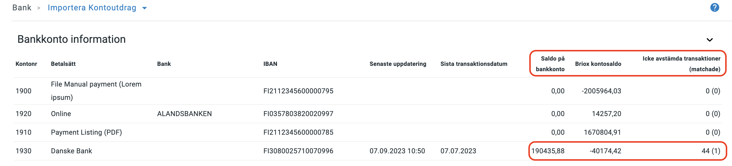Viewport: 732px width, 166px height.
Task: Click the blue help question mark icon
Action: 714,7
